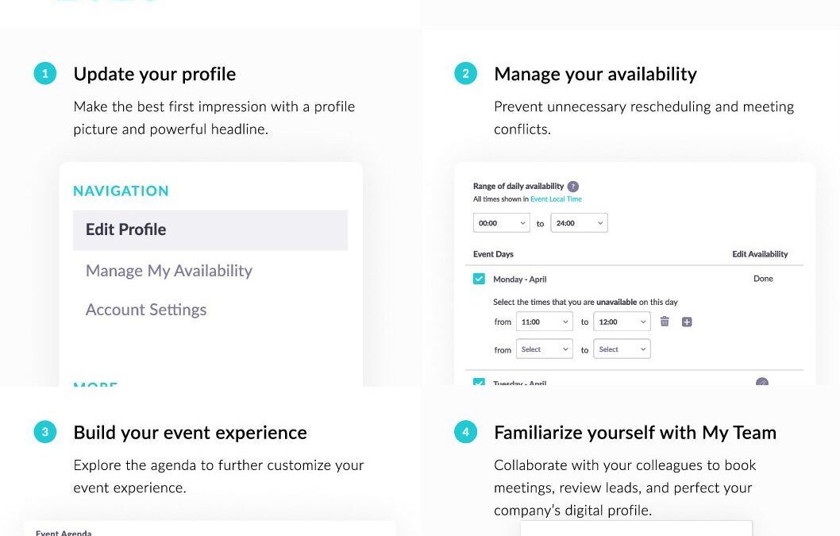Select Edit Profile in navigation

point(210,230)
